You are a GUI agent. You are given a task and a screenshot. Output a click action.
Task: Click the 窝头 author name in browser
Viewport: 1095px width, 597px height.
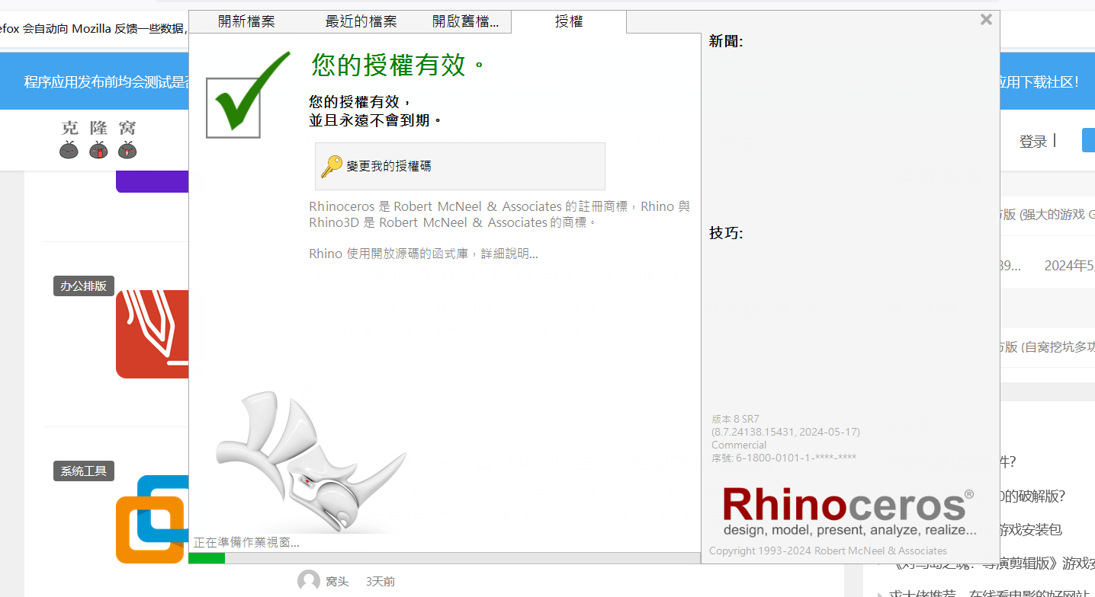pyautogui.click(x=337, y=581)
